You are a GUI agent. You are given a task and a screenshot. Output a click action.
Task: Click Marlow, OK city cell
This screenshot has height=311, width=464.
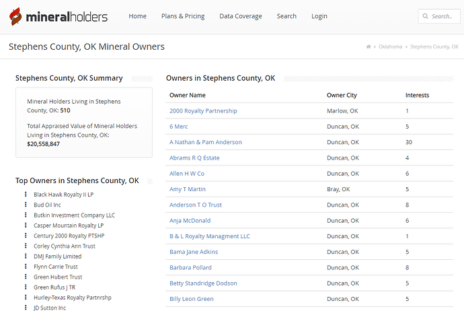coord(342,111)
